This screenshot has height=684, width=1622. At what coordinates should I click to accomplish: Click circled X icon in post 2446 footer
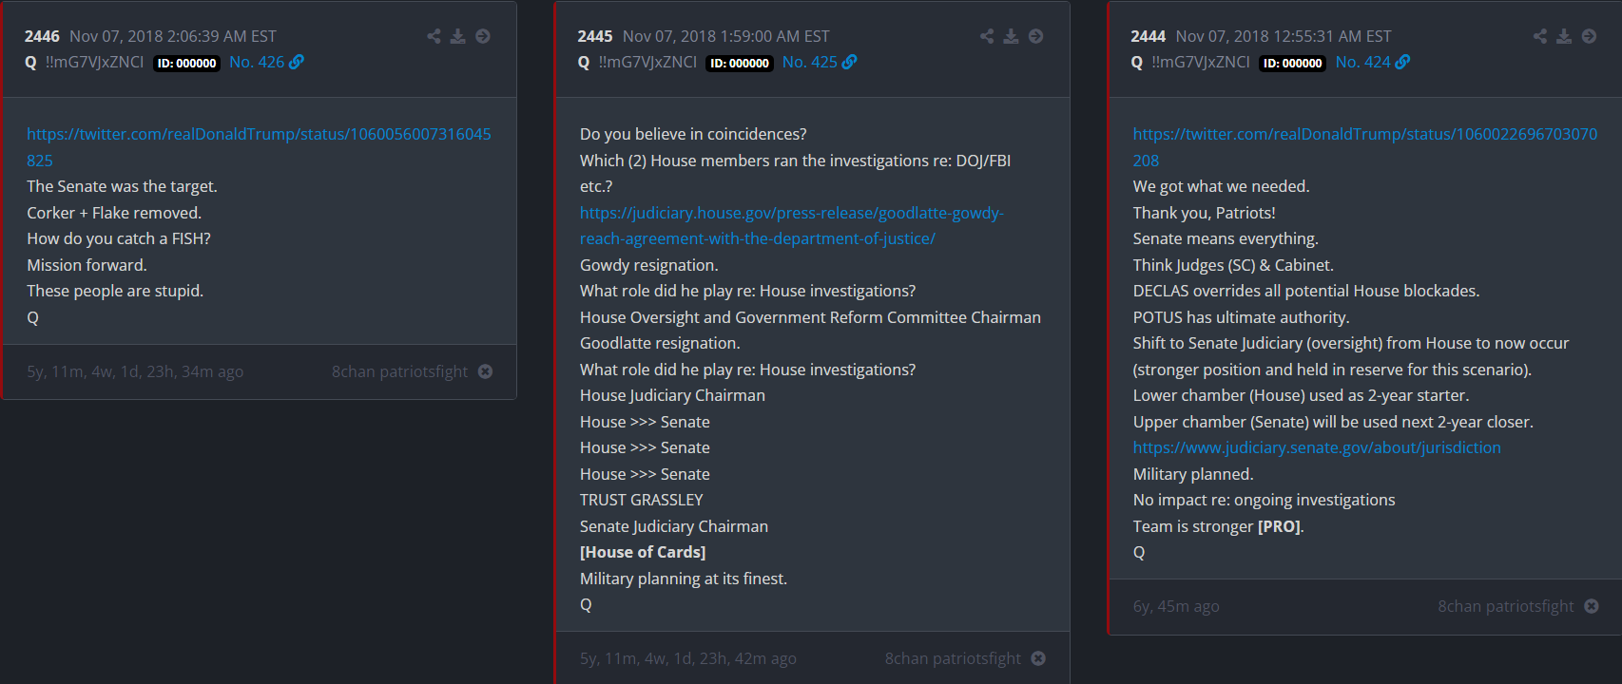485,371
